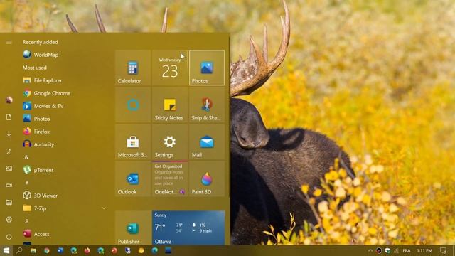Open the 1:11 PM taskbar clock

coord(424,250)
